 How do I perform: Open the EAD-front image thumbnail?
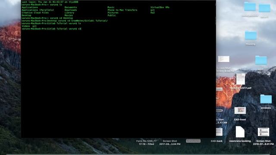point(240,111)
